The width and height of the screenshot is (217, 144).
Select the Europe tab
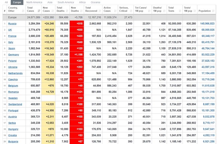tap(17, 2)
